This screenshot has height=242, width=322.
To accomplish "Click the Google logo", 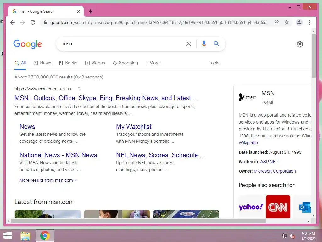I will (28, 44).
